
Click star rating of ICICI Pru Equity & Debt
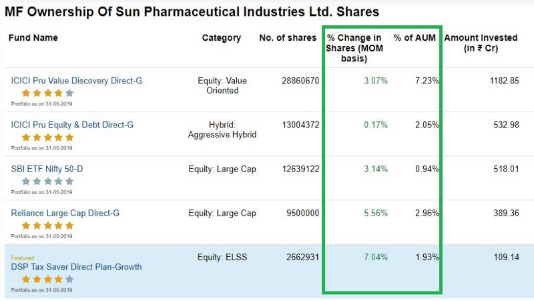47,137
